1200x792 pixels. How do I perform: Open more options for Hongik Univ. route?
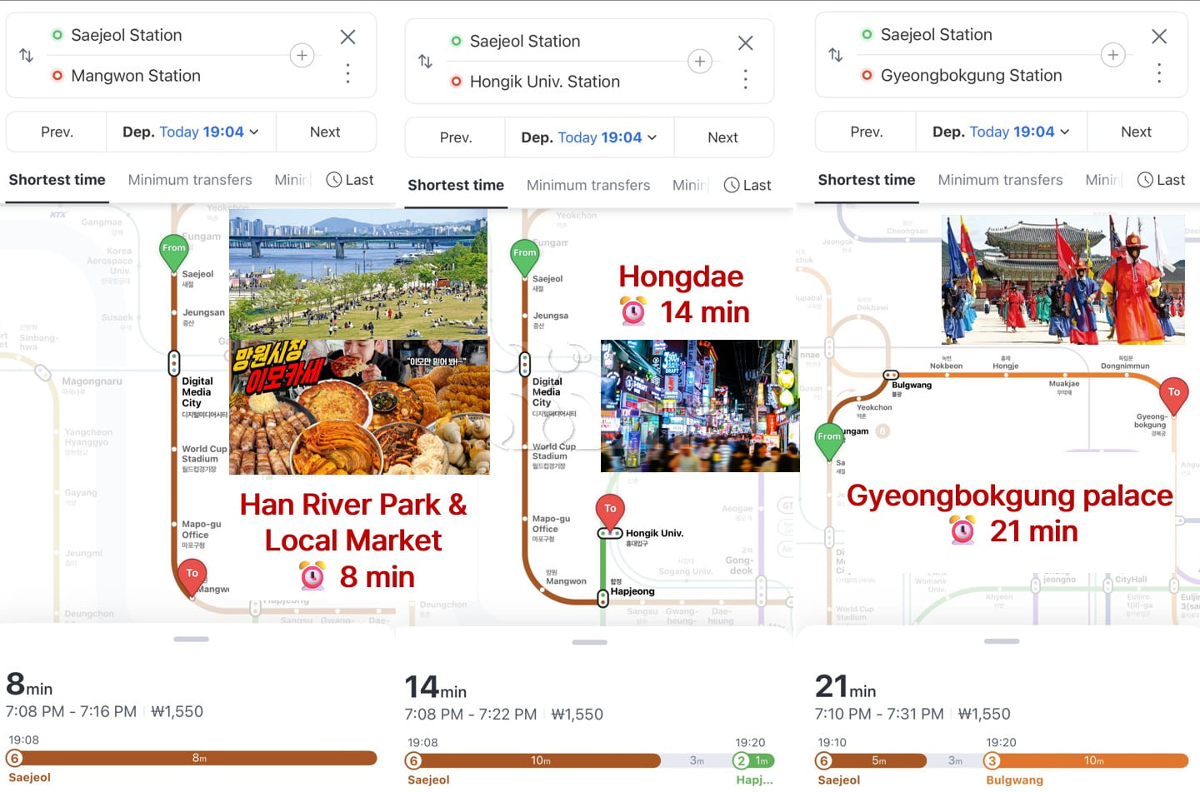click(746, 79)
